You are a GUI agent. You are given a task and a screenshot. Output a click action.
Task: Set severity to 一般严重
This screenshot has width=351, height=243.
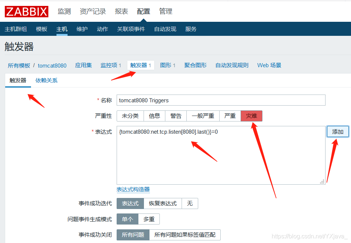tap(203, 116)
